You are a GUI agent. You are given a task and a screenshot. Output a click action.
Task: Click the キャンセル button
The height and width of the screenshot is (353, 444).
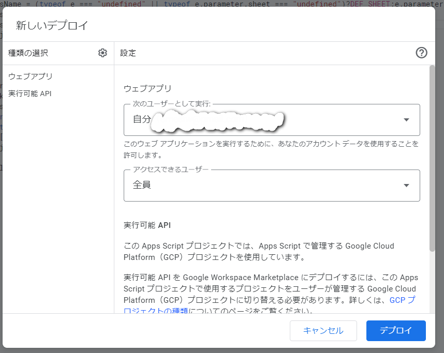[323, 331]
